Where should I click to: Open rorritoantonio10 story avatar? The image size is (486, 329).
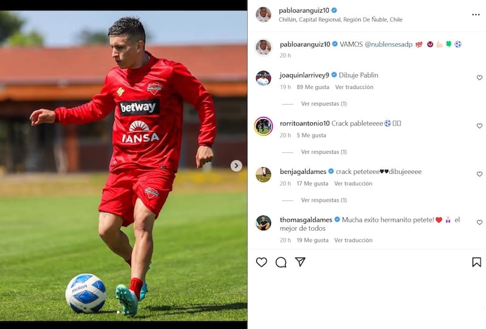(264, 126)
